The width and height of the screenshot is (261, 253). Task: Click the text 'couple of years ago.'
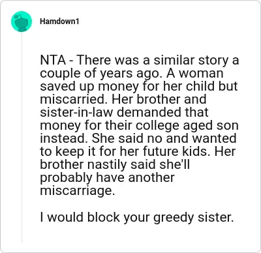tap(102, 74)
